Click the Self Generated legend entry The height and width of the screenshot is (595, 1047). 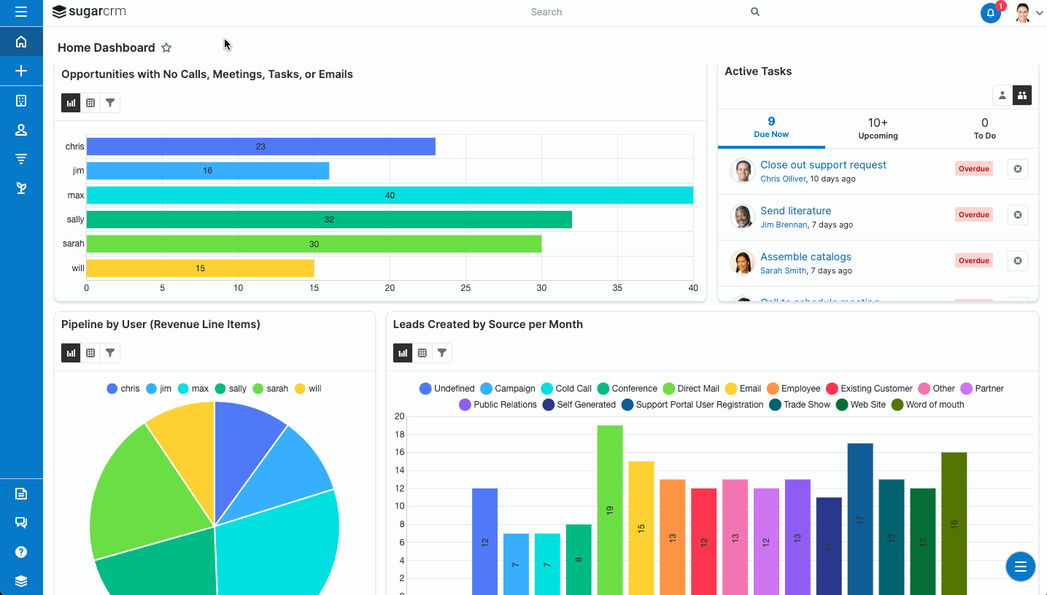point(579,405)
